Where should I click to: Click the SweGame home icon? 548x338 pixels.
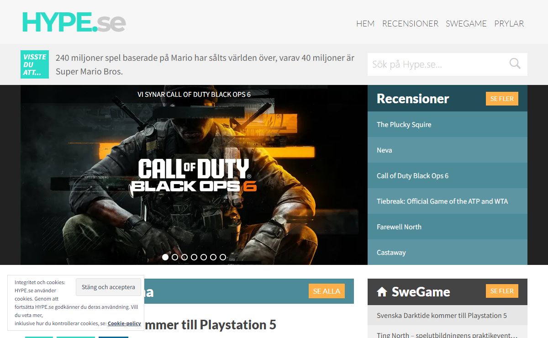coord(382,292)
